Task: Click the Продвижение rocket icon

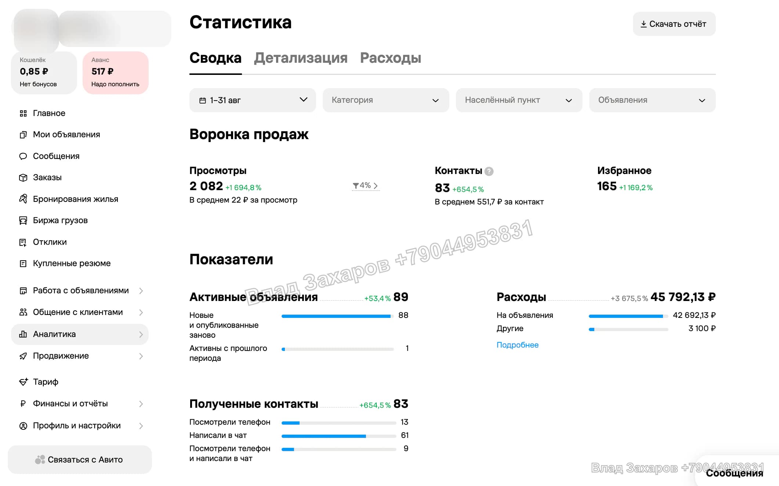Action: pyautogui.click(x=23, y=356)
